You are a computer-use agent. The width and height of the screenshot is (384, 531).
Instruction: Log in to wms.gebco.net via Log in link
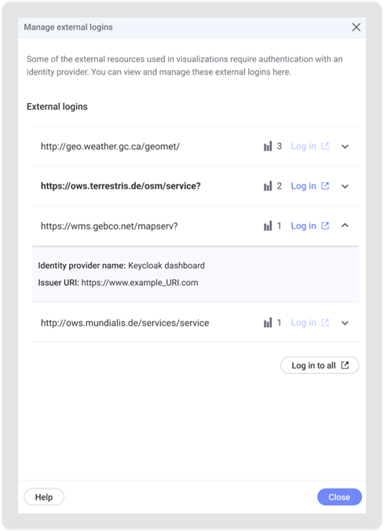303,226
